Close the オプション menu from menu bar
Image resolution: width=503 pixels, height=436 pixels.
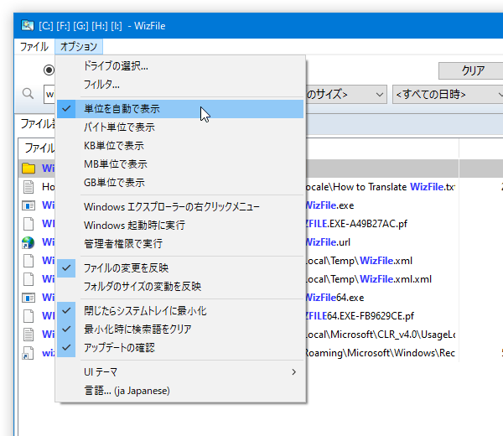(79, 47)
